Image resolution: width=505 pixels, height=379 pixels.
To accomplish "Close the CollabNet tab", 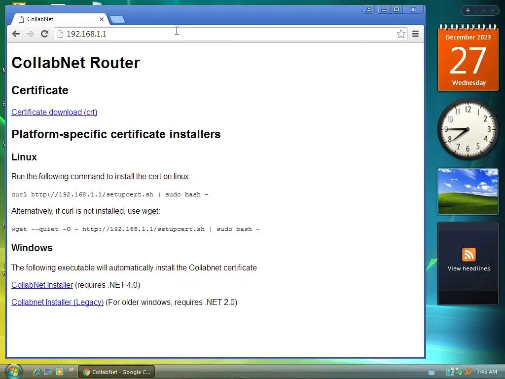I will point(102,19).
